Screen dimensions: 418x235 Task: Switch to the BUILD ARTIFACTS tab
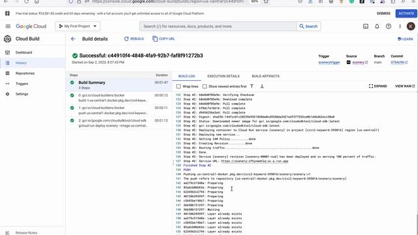(266, 76)
